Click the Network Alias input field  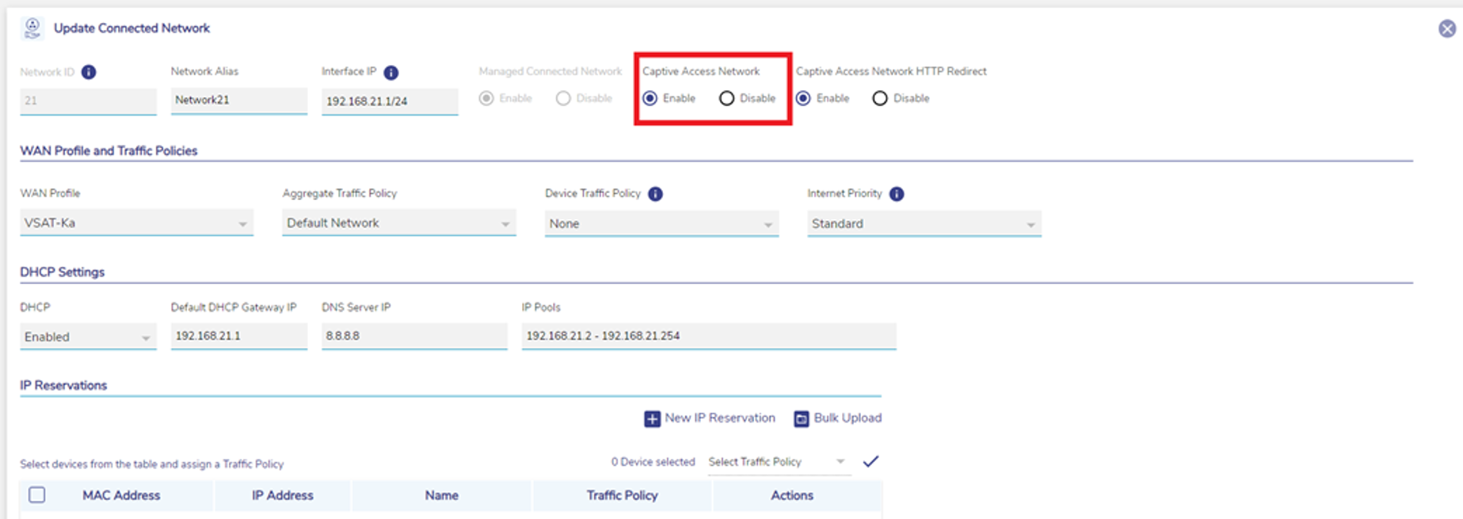[238, 100]
